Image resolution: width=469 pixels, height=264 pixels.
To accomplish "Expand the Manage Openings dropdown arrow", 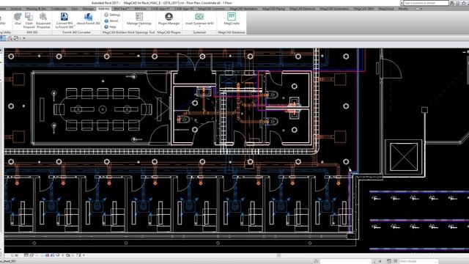I will click(x=139, y=27).
